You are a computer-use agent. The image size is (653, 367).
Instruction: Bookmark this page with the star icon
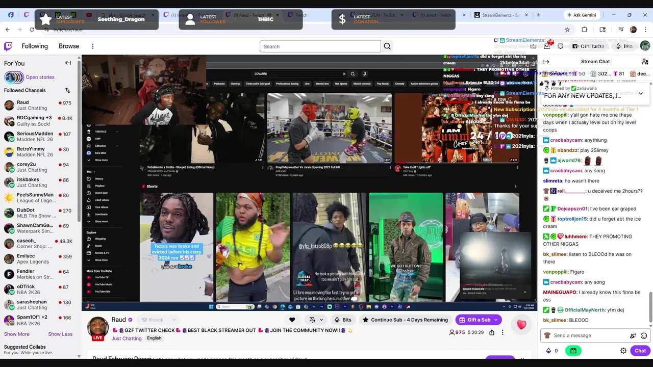[x=567, y=30]
